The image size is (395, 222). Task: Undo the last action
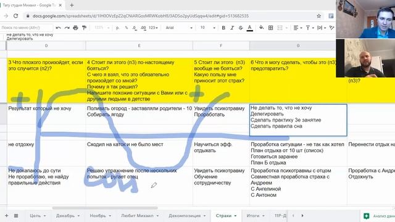pyautogui.click(x=58, y=28)
